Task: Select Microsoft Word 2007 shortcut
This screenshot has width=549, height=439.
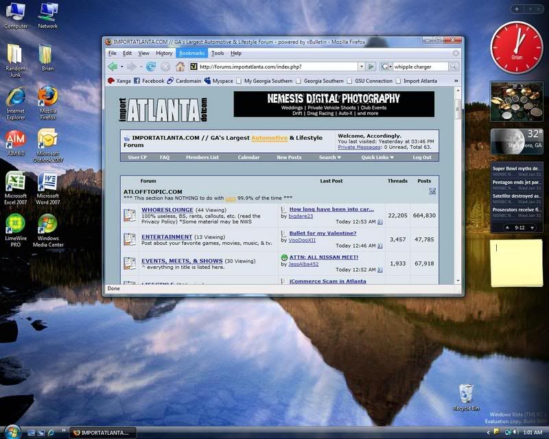Action: 48,188
